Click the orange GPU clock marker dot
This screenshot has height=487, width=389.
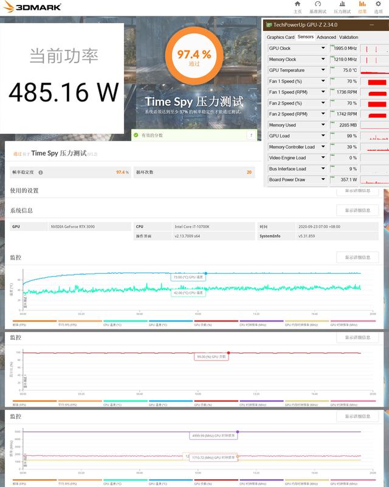tap(238, 456)
